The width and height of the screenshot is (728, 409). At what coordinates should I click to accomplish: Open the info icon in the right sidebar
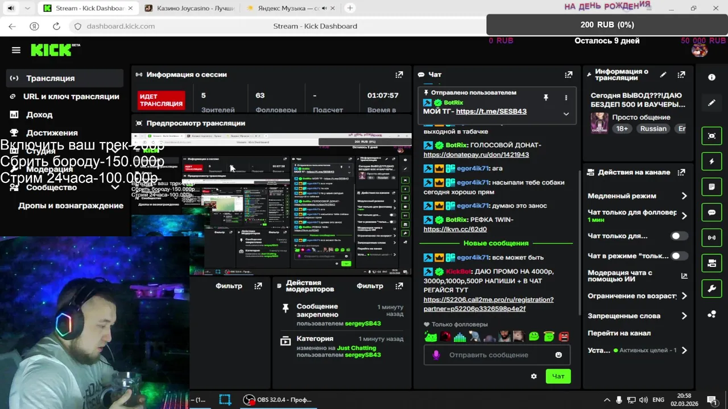pyautogui.click(x=712, y=77)
